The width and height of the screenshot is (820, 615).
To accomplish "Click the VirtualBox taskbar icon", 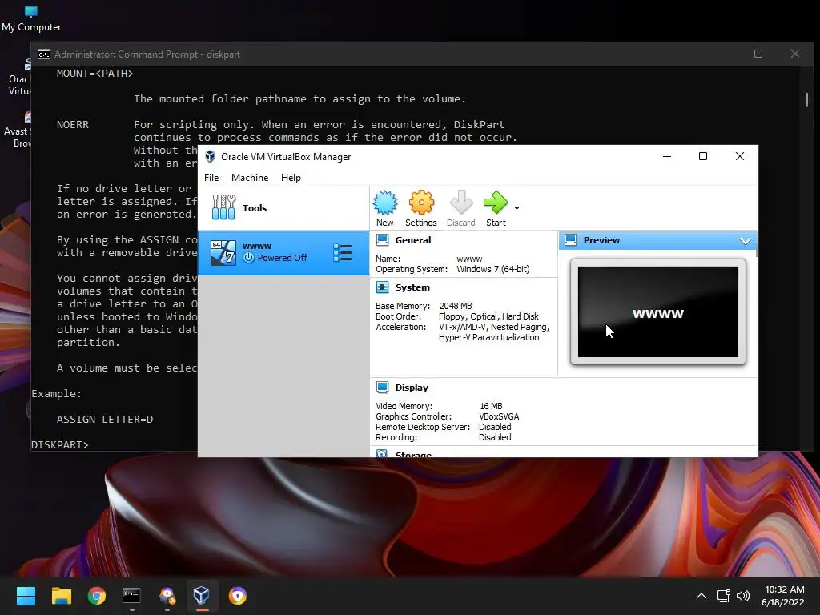I will tap(202, 596).
